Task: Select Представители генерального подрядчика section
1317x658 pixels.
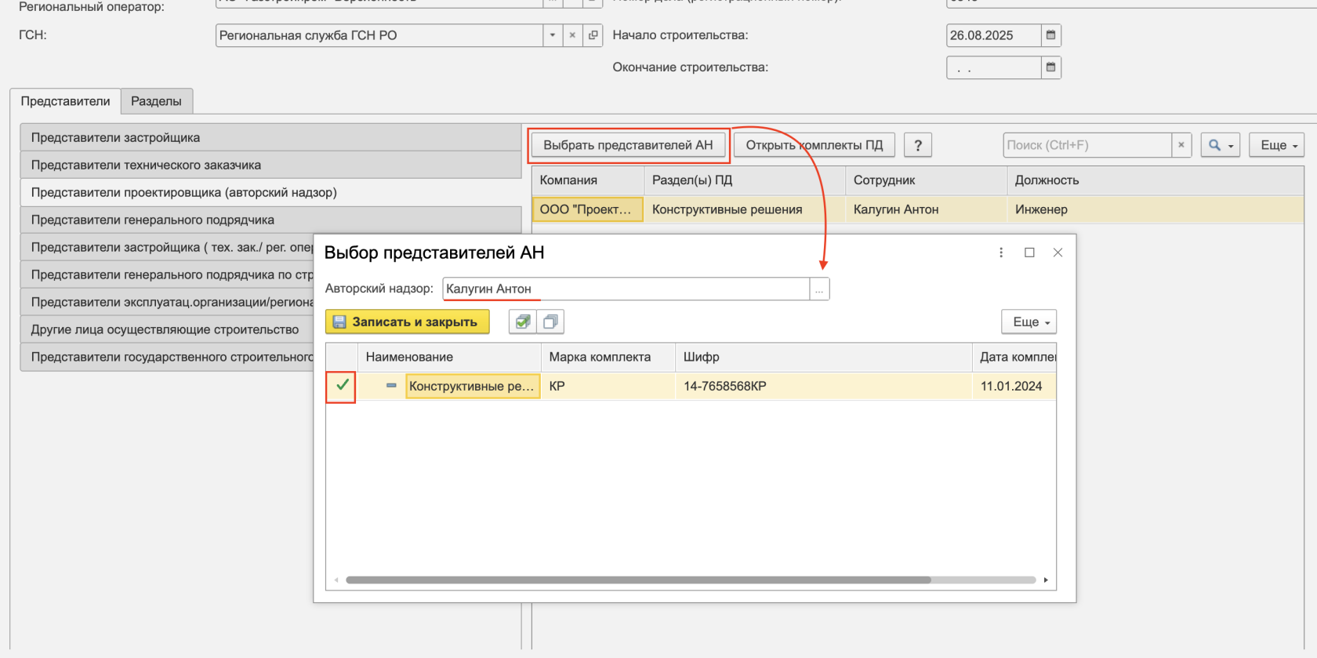Action: pyautogui.click(x=270, y=220)
